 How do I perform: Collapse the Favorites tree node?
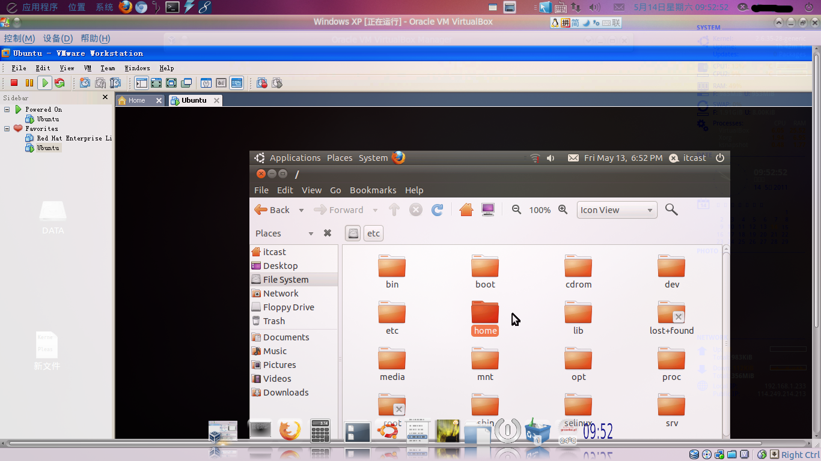(x=7, y=128)
